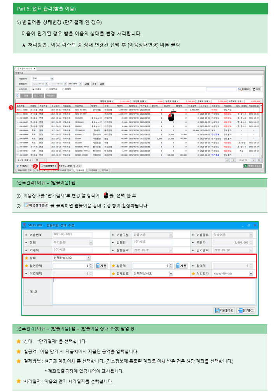
Task: Save using the 저장[F10] button
Action: point(224,310)
